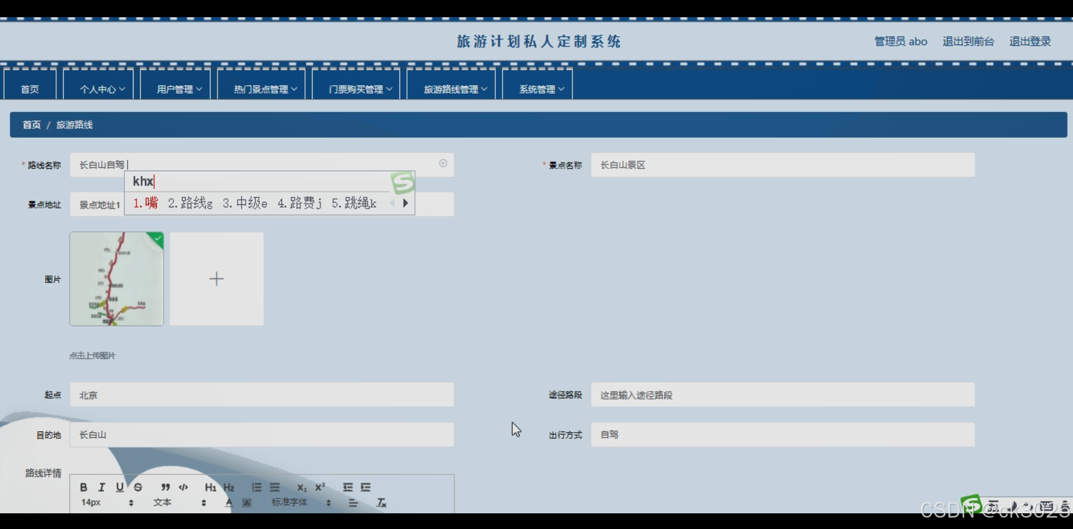Insert ordered list in the editor
This screenshot has height=529, width=1073.
(256, 487)
